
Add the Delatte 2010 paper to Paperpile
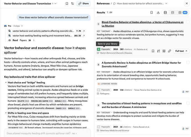tap(104, 49)
